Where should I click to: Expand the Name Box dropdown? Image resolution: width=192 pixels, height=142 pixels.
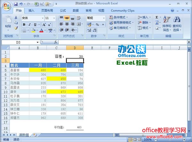pos(37,42)
